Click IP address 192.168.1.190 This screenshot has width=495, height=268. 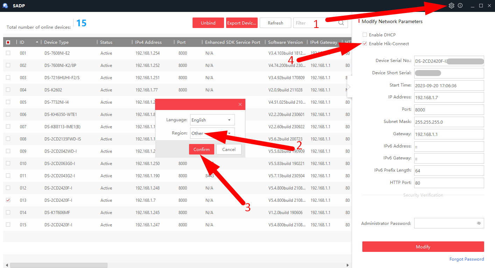[x=147, y=176]
